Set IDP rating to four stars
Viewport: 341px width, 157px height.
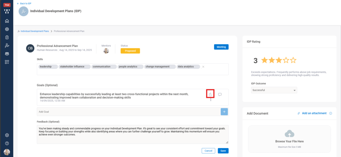[286, 60]
